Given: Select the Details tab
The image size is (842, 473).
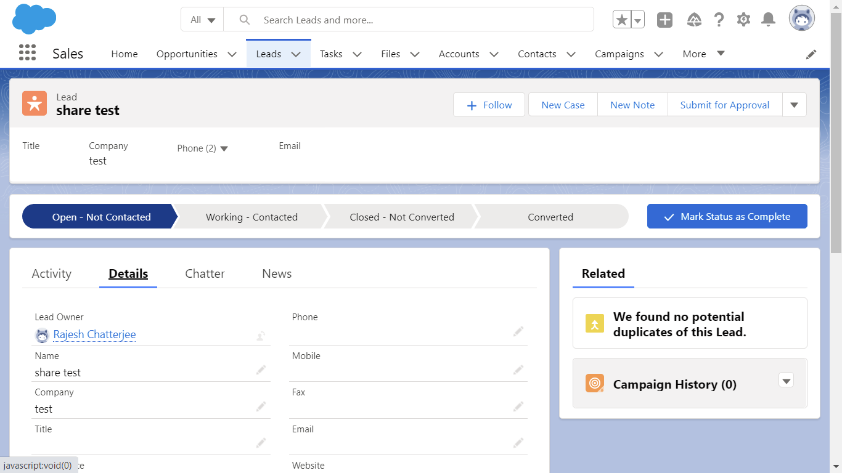Looking at the screenshot, I should [x=128, y=273].
